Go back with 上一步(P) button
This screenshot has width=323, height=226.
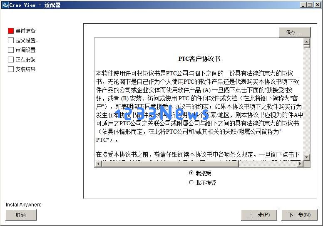pyautogui.click(x=259, y=215)
